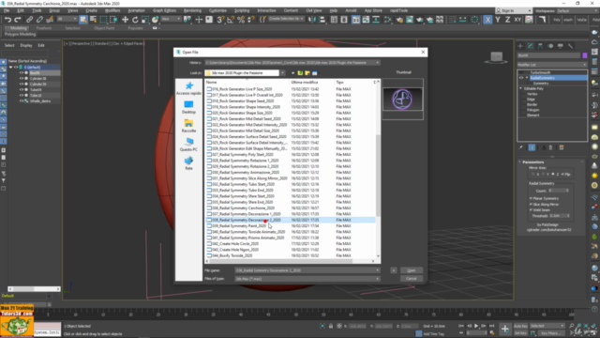The image size is (600, 338).
Task: Open the Look in folder dropdown
Action: click(282, 73)
